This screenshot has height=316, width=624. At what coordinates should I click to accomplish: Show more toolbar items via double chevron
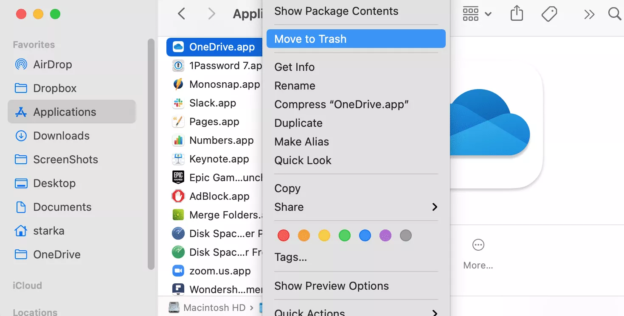pyautogui.click(x=589, y=14)
